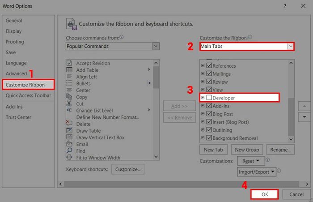This screenshot has height=202, width=313.
Task: Click the Copy command icon
Action: click(69, 97)
